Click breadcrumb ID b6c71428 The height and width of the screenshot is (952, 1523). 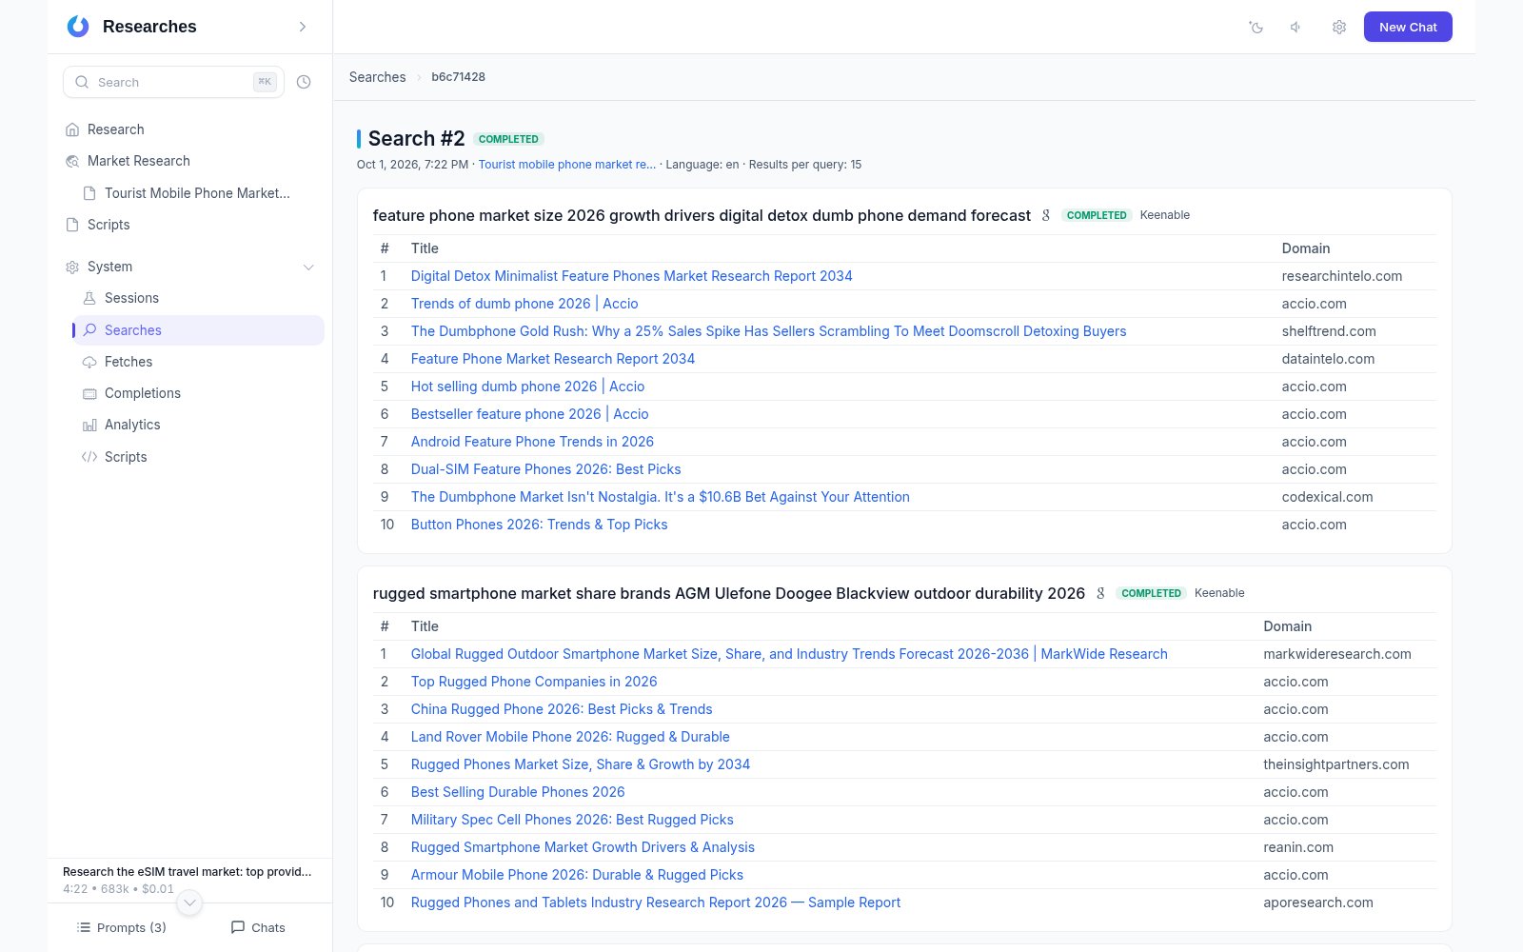(x=458, y=77)
